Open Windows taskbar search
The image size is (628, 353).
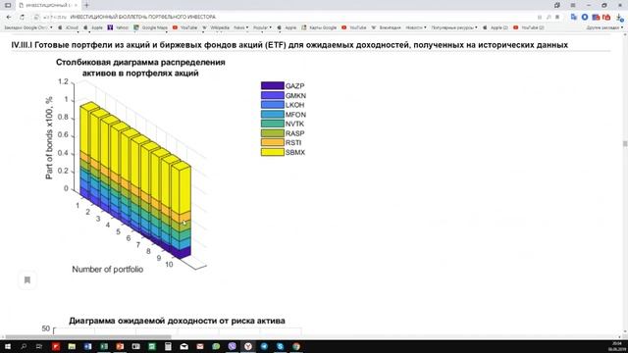point(24,346)
